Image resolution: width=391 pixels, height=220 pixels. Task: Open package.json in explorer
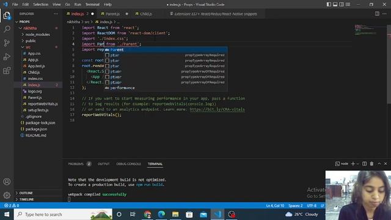click(x=36, y=129)
